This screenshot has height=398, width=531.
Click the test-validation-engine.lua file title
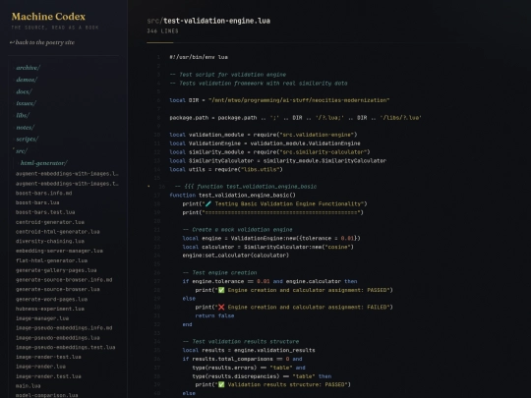[216, 21]
